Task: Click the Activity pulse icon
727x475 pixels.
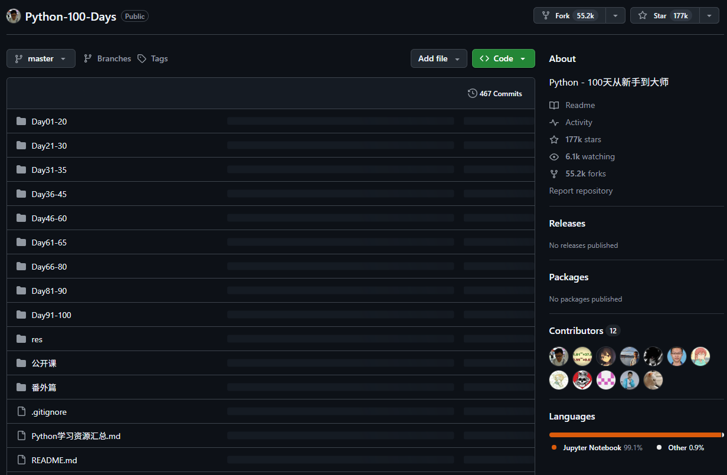Action: 554,122
